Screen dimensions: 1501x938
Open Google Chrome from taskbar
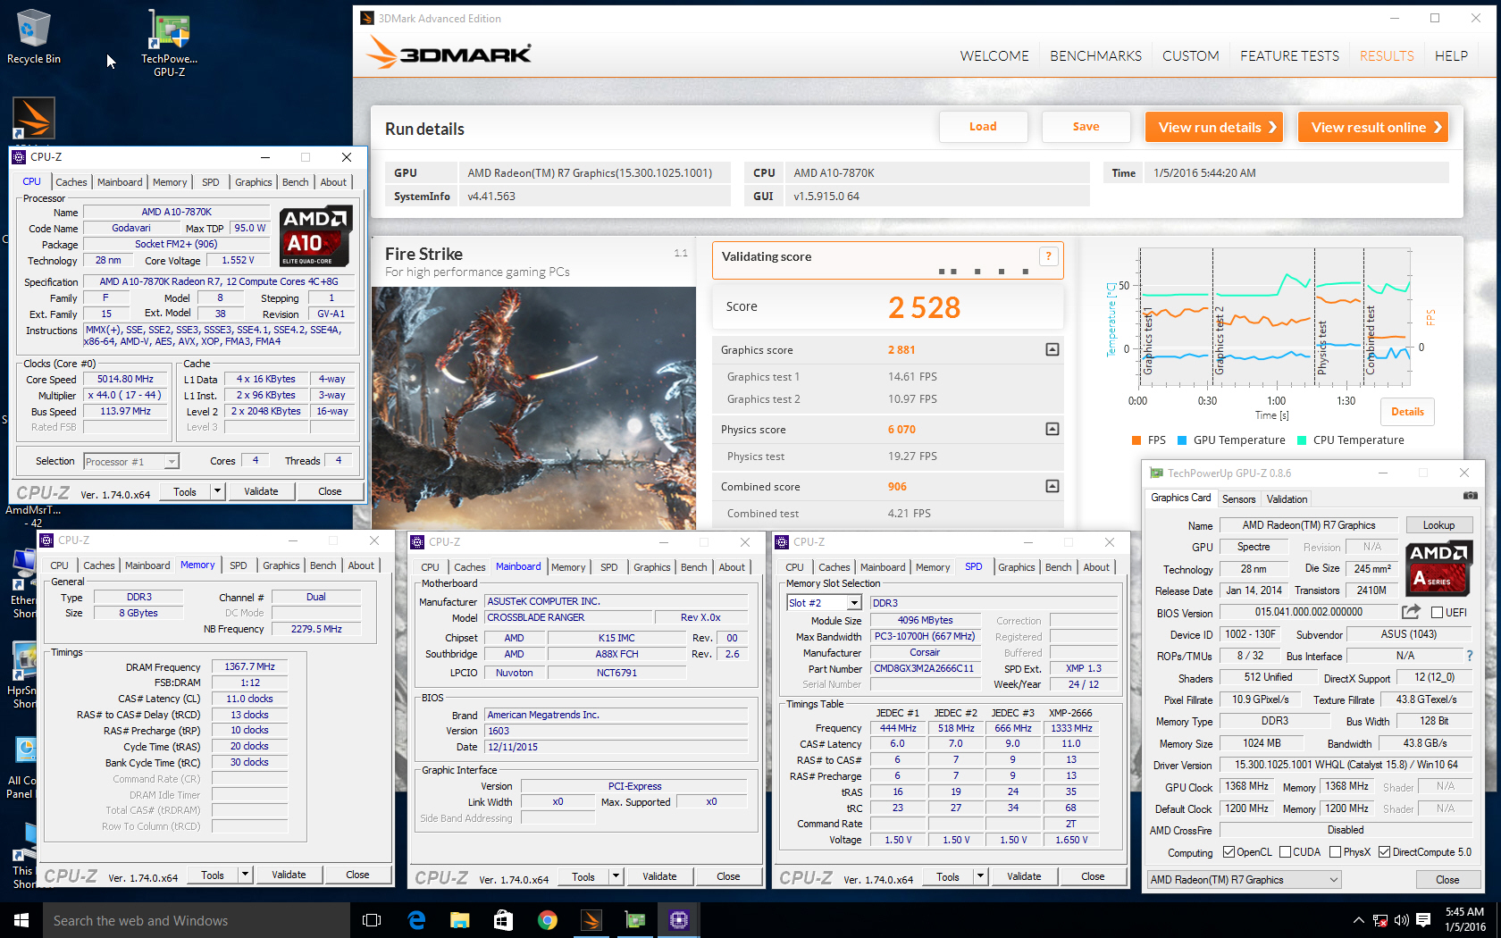(548, 920)
